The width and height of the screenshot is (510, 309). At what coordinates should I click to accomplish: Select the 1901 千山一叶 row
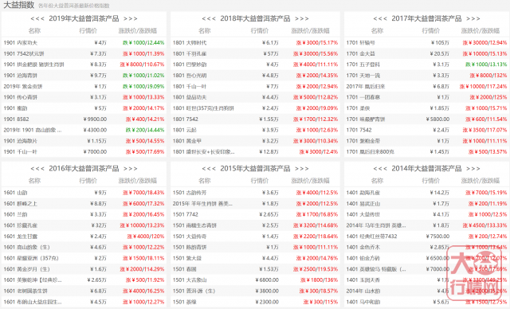[x=84, y=152]
